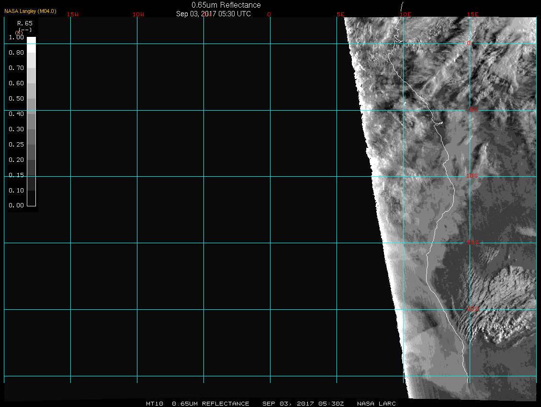Select the Sep 03, 2017 05:30 UTC timestamp
541x407 pixels.
pyautogui.click(x=214, y=14)
